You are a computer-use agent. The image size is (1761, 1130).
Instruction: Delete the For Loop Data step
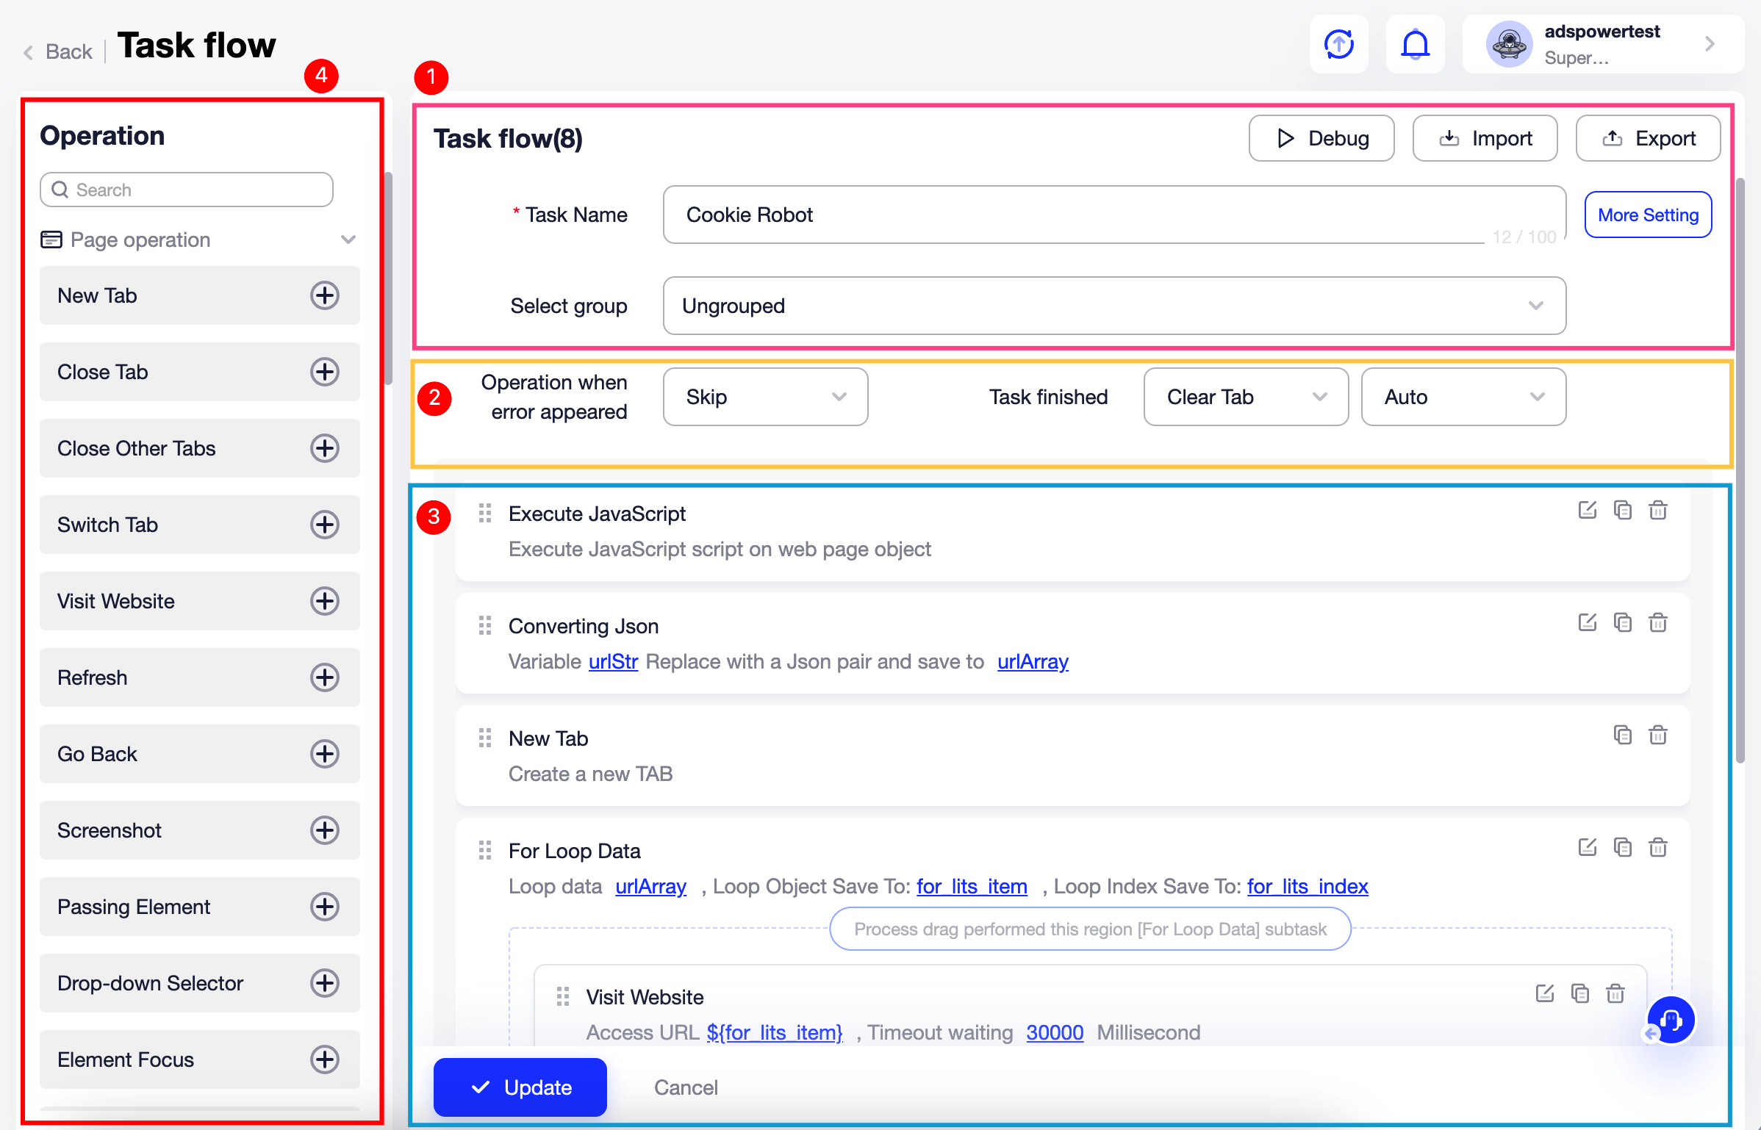point(1658,847)
